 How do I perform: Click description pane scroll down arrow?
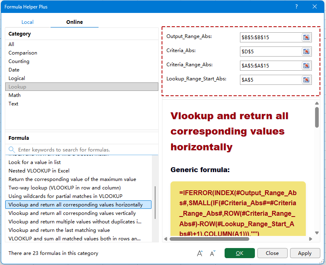click(317, 233)
